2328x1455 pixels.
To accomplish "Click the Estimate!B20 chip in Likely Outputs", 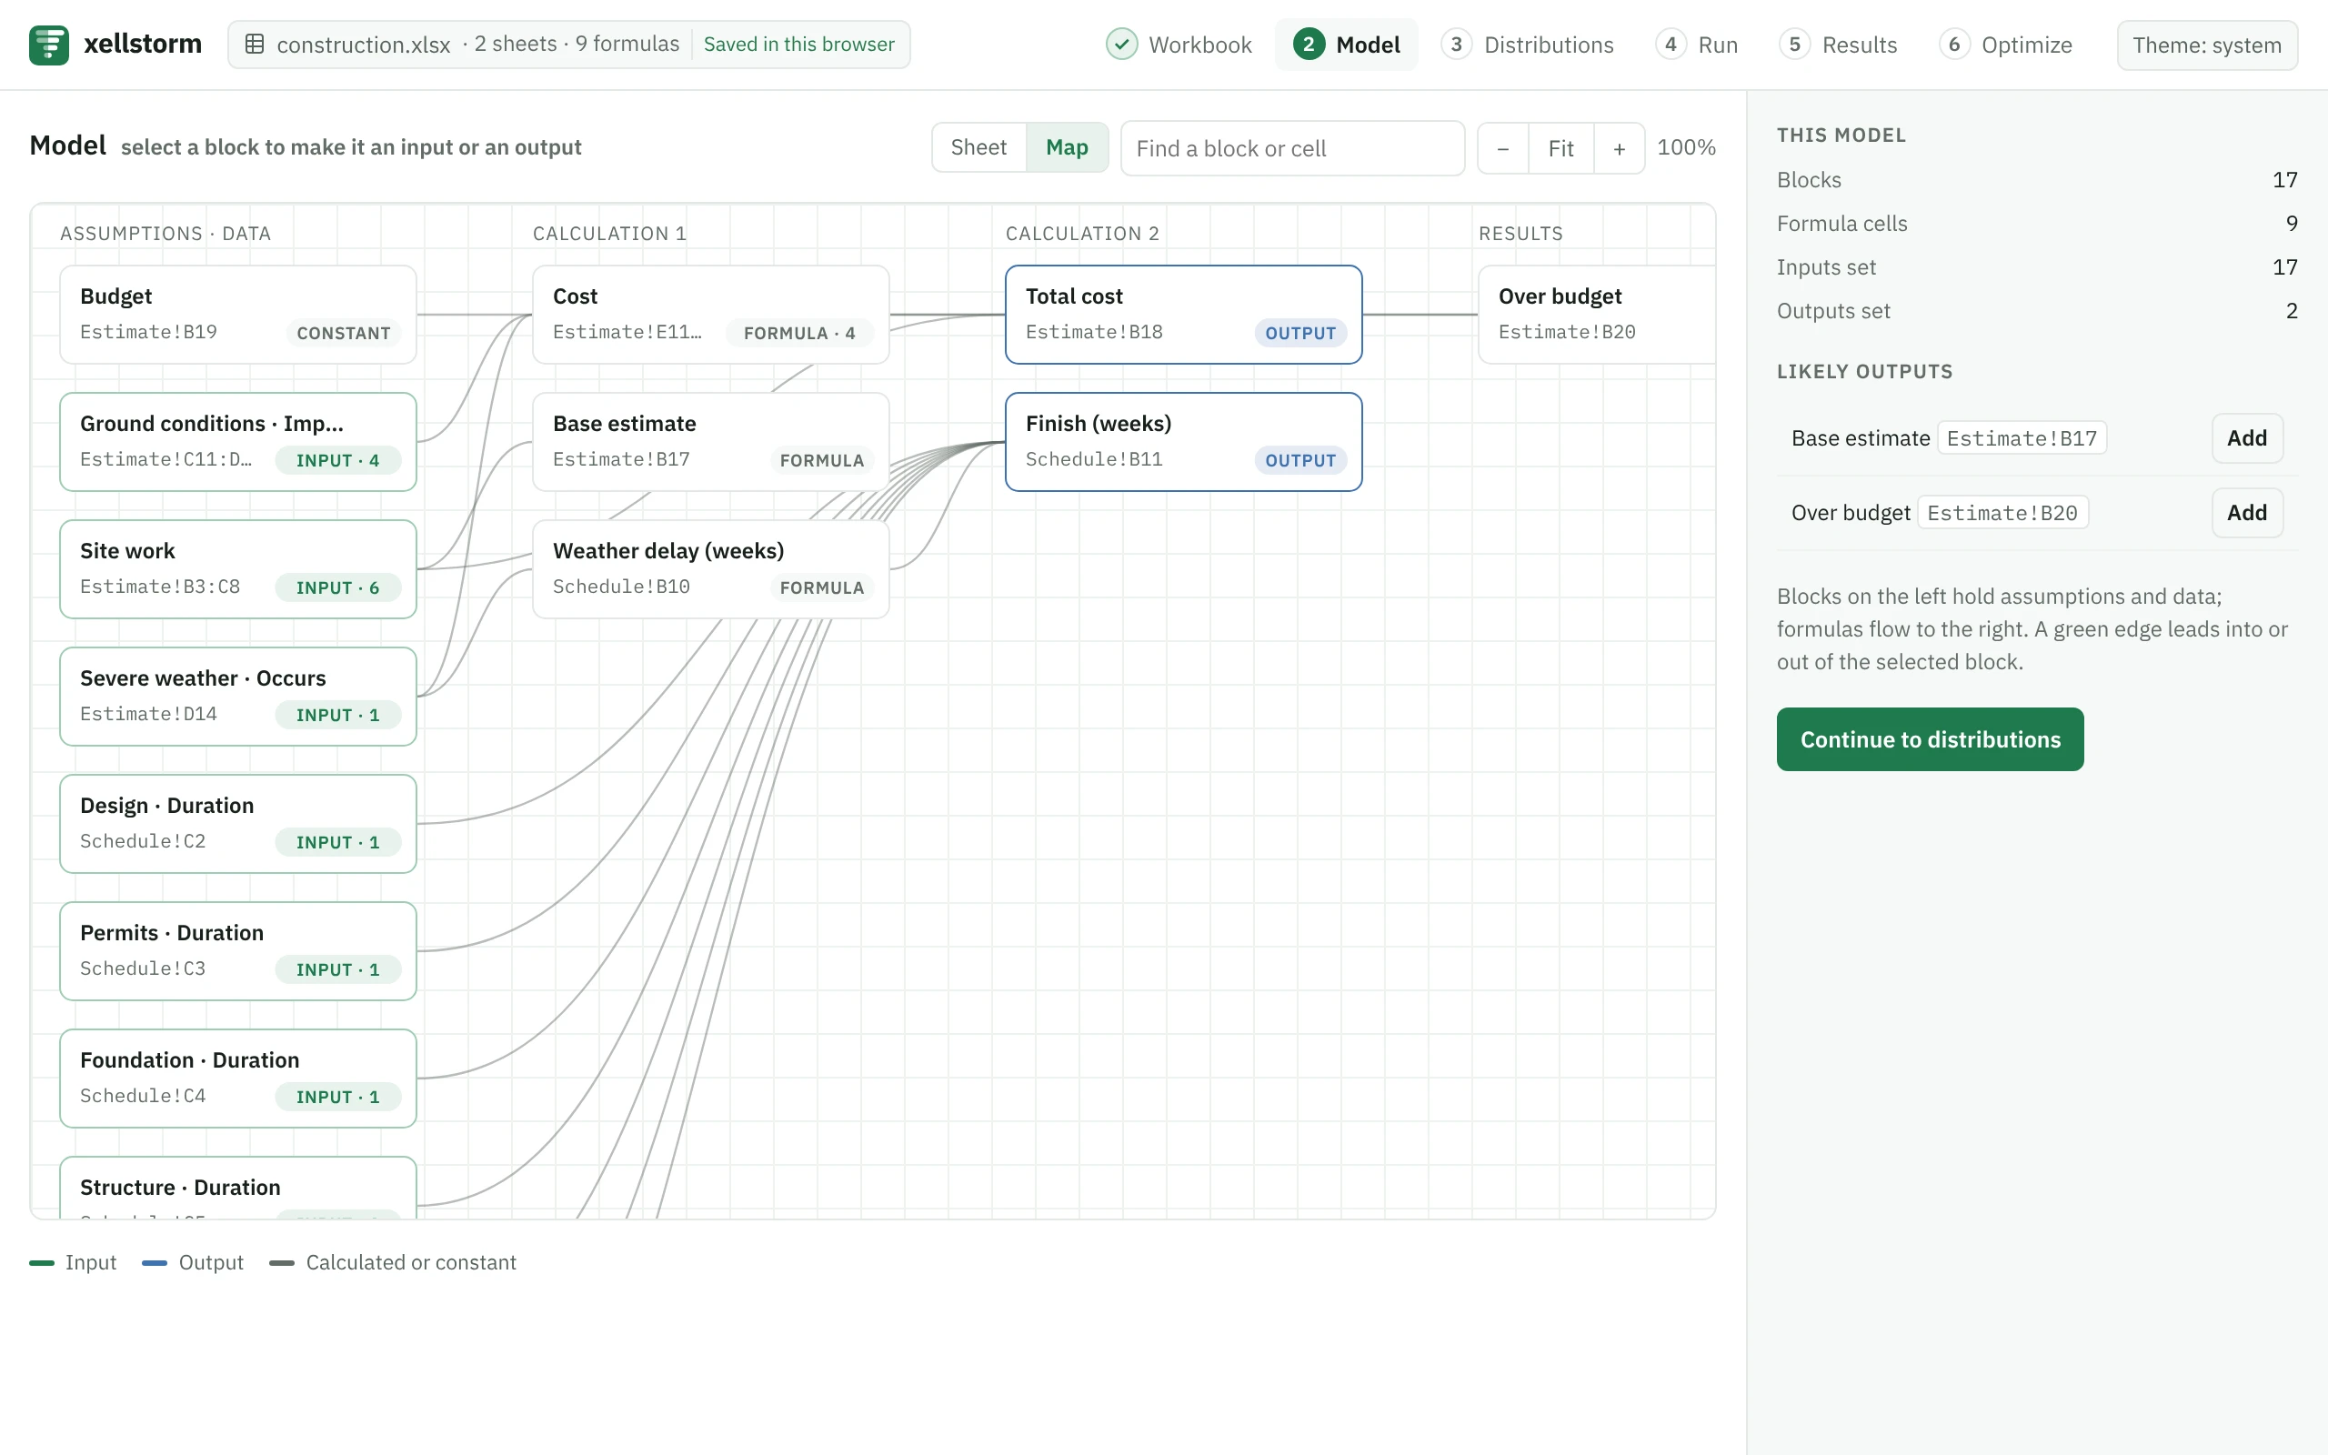I will pos(2002,513).
